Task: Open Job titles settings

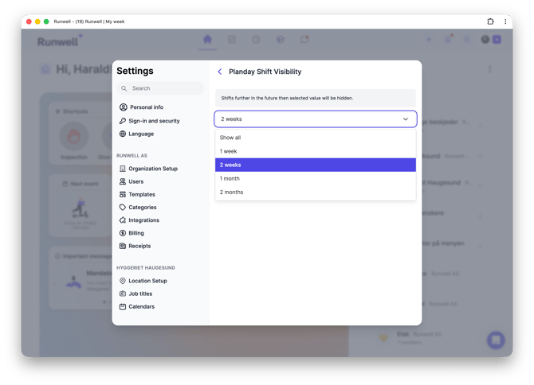Action: click(x=135, y=294)
